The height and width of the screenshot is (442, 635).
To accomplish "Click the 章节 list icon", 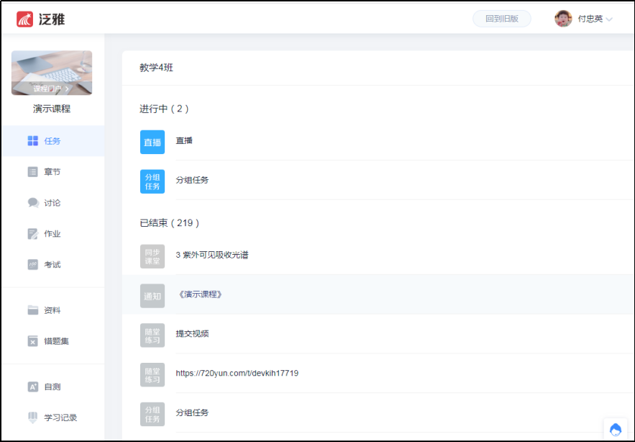I will 32,172.
